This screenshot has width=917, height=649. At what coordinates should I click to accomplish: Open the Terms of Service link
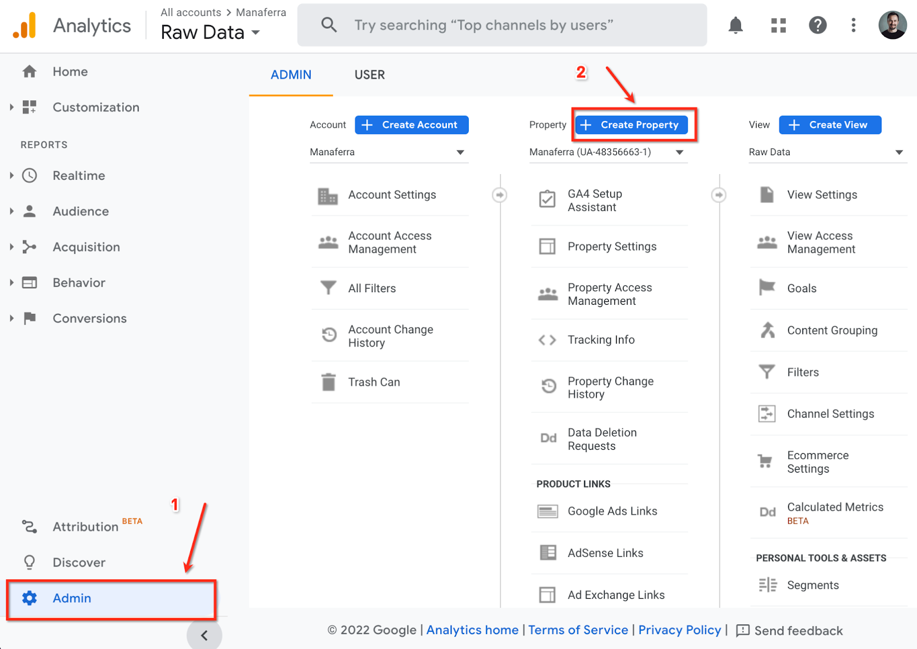[578, 630]
